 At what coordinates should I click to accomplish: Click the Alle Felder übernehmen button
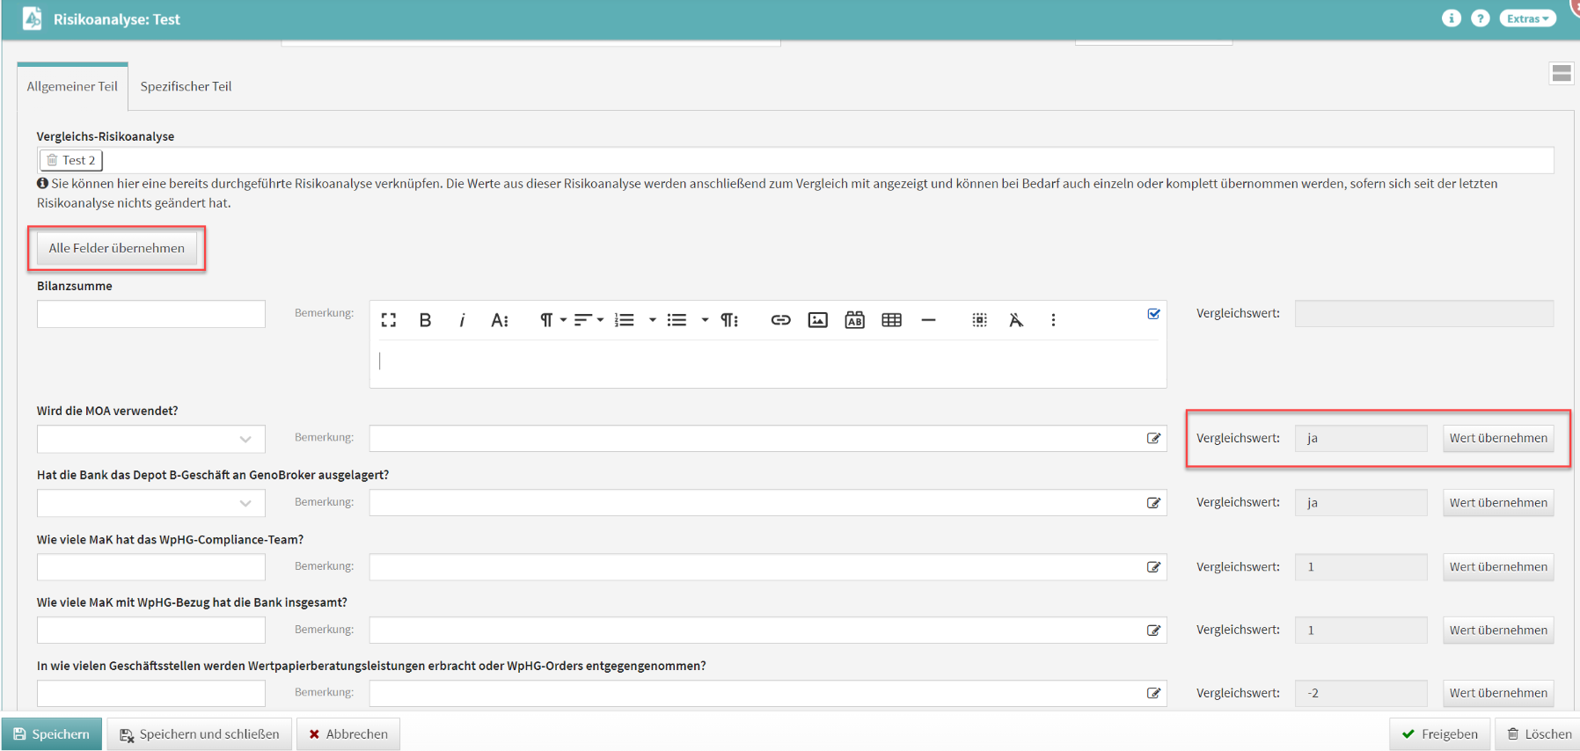pos(116,248)
